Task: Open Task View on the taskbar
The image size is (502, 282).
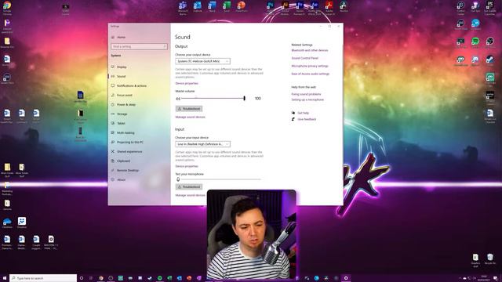Action: coord(91,278)
